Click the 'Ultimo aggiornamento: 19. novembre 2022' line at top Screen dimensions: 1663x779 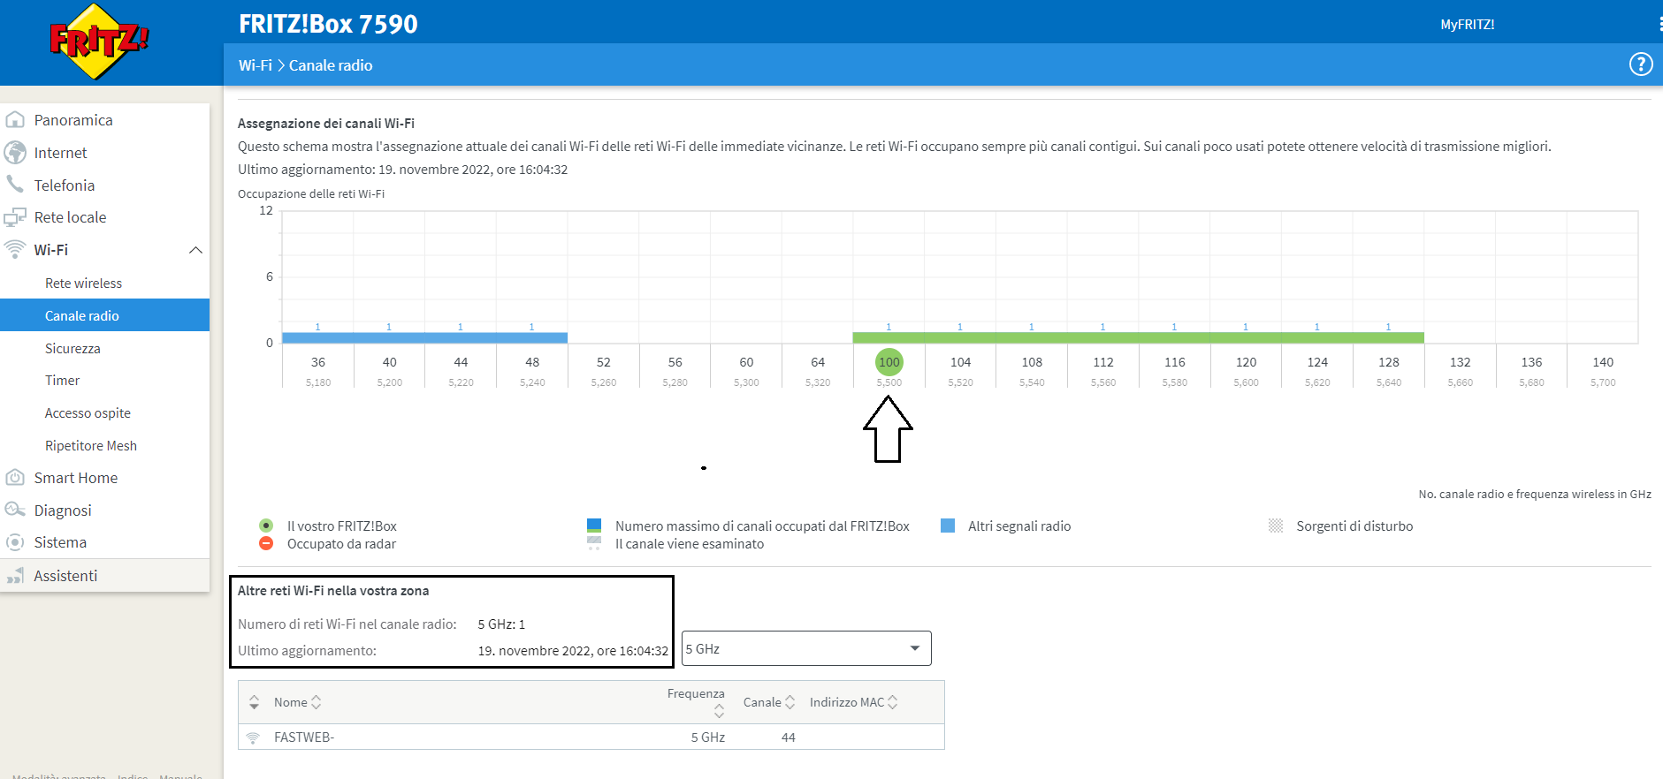click(403, 169)
